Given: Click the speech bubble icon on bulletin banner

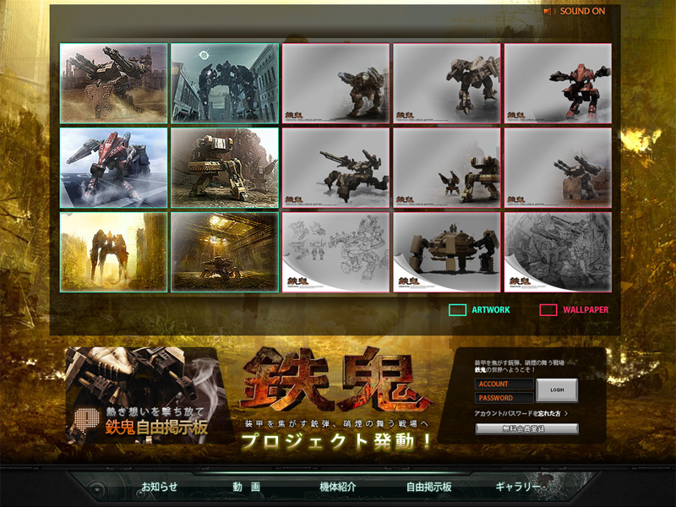Looking at the screenshot, I should (x=87, y=418).
